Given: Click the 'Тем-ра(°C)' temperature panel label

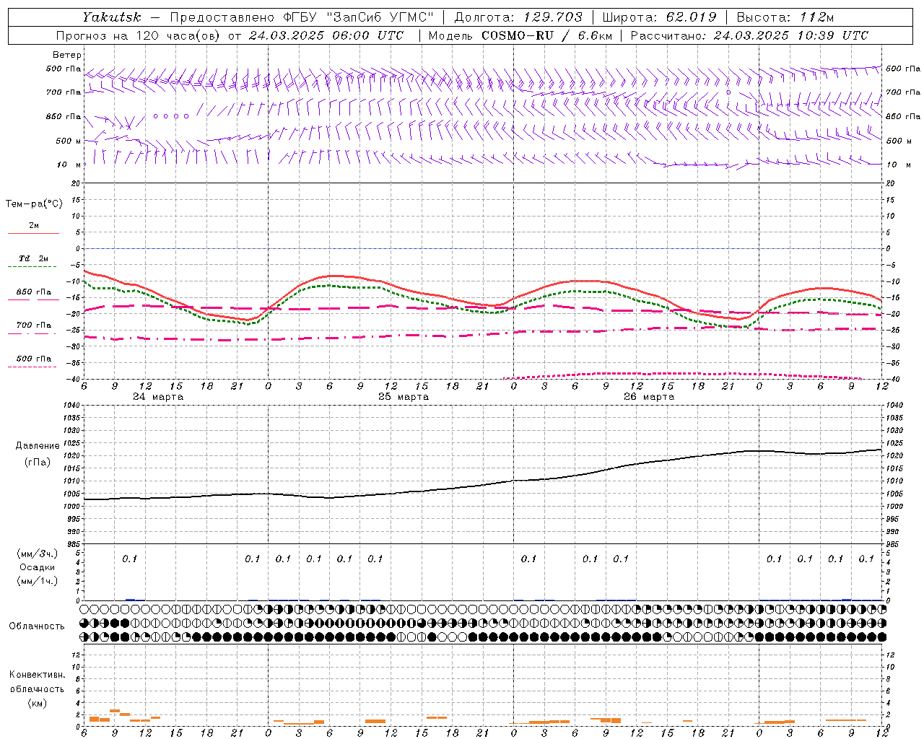Looking at the screenshot, I should click(34, 204).
